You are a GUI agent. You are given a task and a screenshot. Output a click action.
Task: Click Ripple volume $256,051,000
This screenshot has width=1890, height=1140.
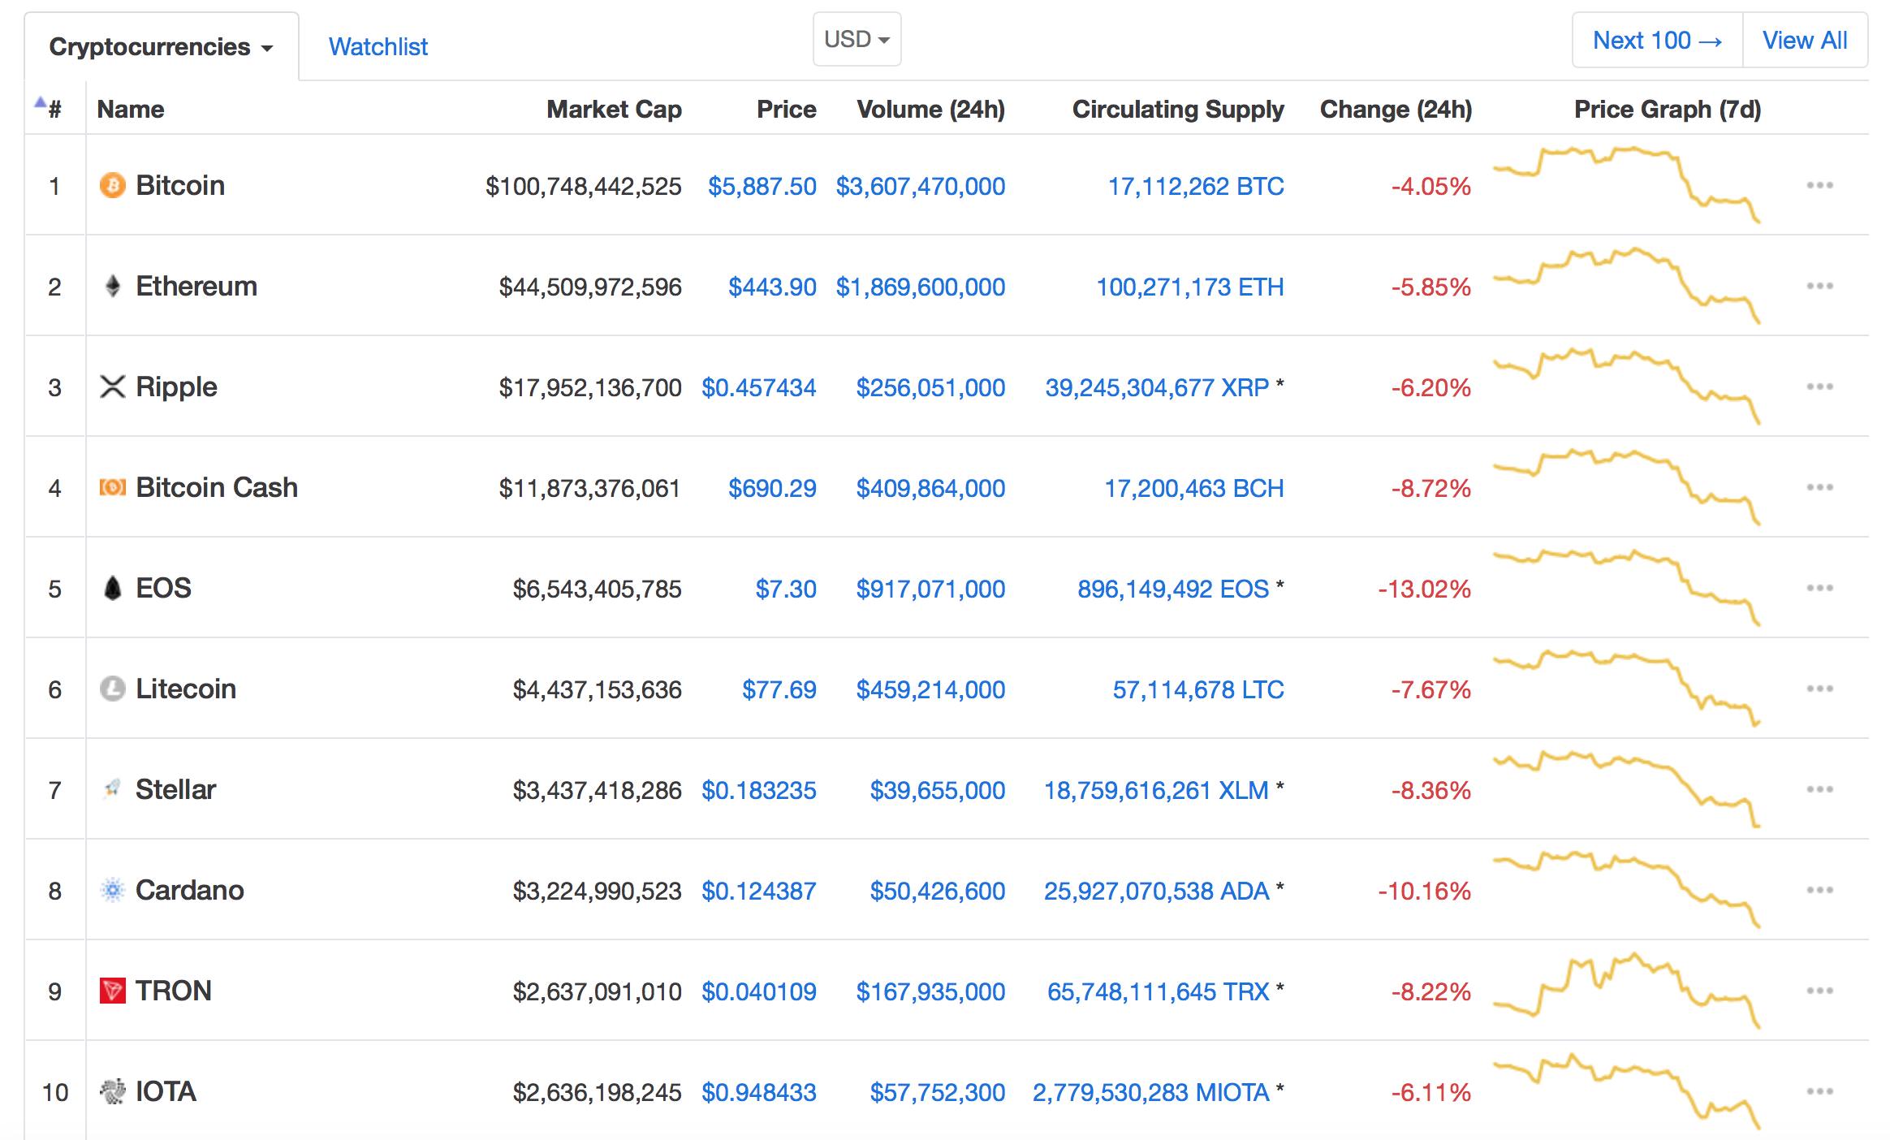coord(930,387)
